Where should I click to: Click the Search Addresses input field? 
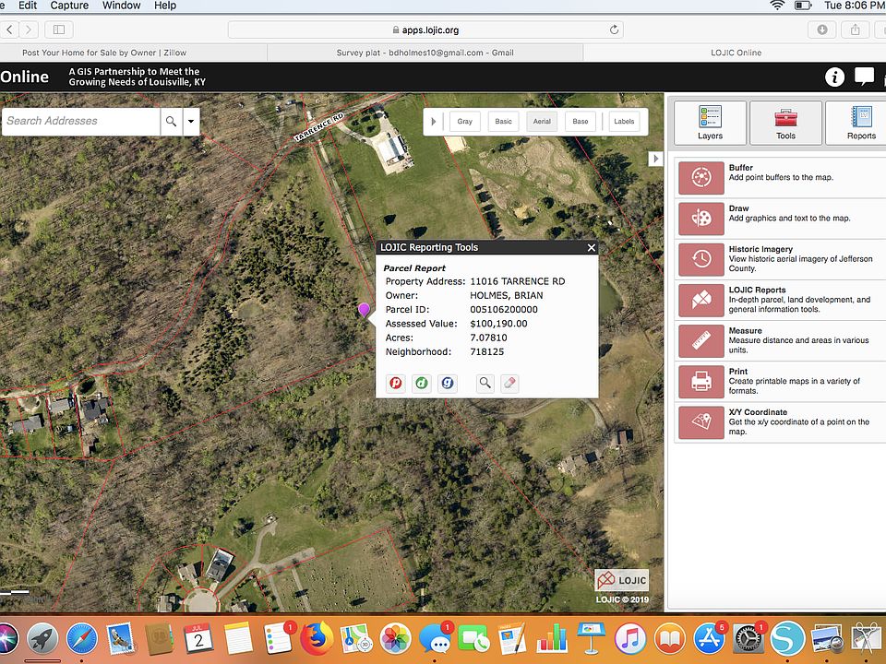click(80, 121)
